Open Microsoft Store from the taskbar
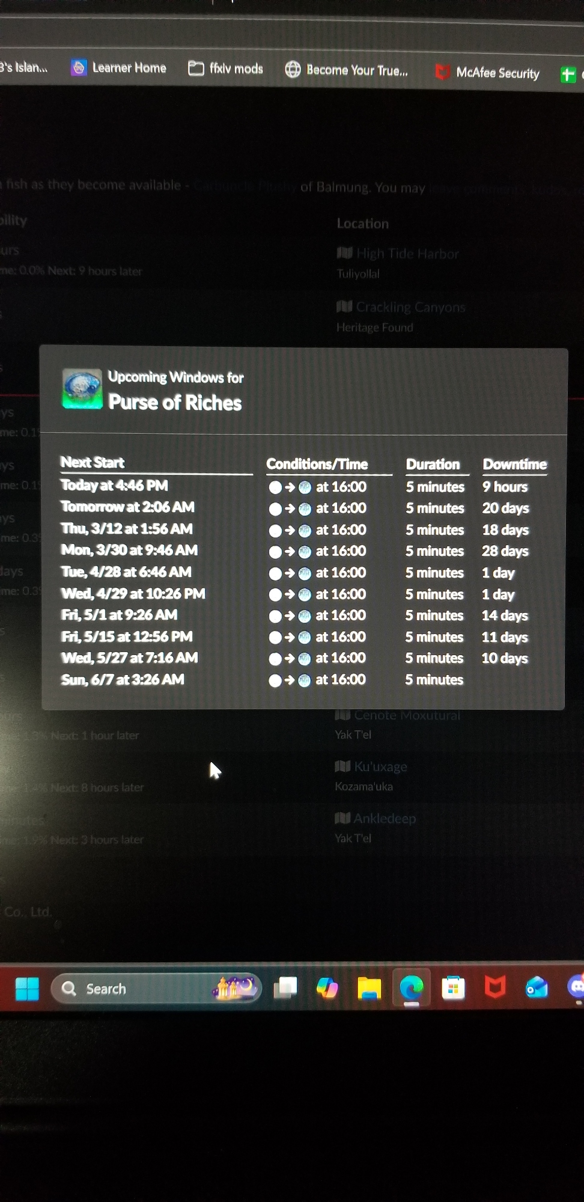 (453, 987)
